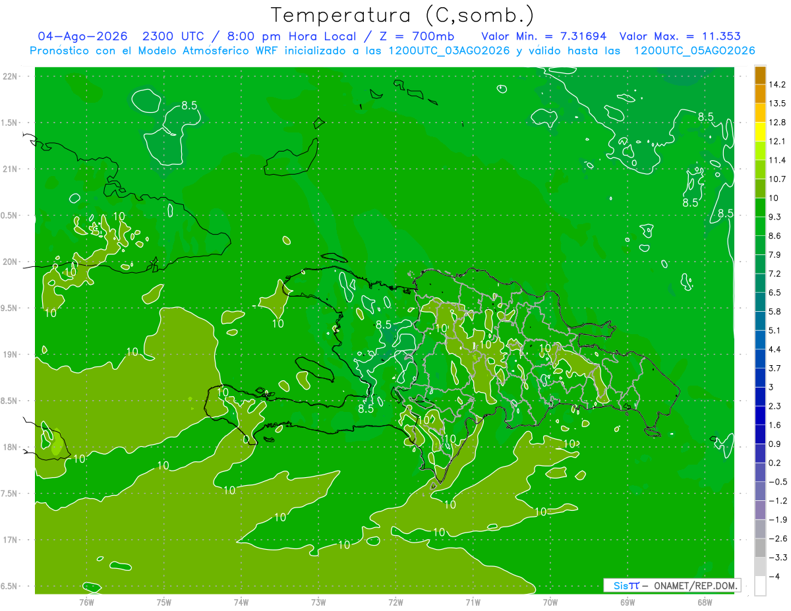
Task: Pick the dark orange swatch above 14.2
Action: [760, 75]
